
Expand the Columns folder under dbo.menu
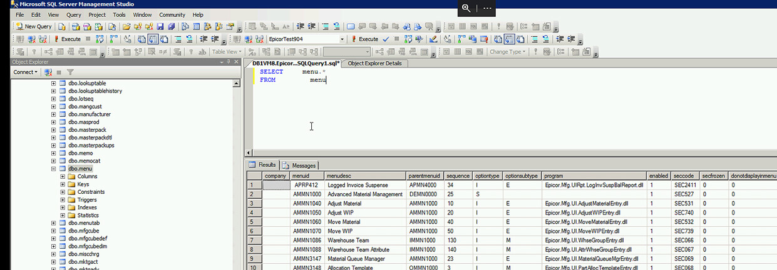pyautogui.click(x=63, y=177)
